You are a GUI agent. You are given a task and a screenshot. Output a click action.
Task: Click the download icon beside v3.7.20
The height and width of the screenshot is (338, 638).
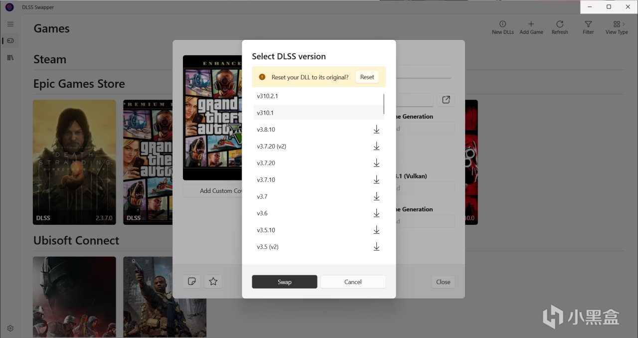pos(376,163)
